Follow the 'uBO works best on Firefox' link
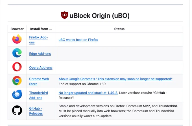This screenshot has width=192, height=126. tap(78, 40)
